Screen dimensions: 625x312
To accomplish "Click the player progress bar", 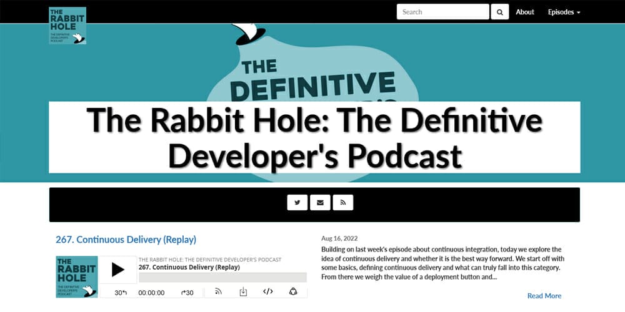I will point(223,278).
